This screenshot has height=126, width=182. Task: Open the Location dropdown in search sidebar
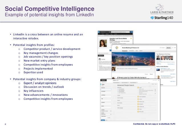tap(106, 111)
